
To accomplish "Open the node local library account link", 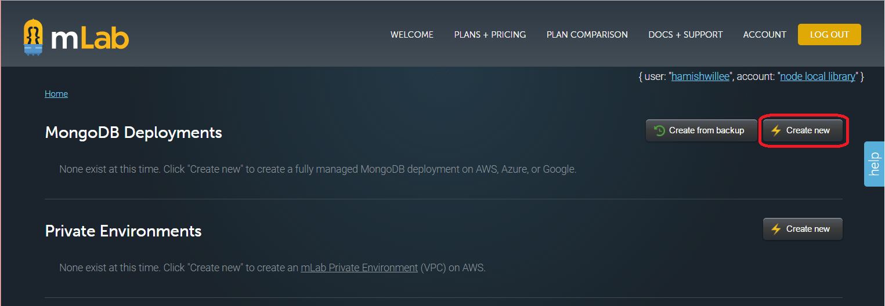I will click(x=818, y=76).
